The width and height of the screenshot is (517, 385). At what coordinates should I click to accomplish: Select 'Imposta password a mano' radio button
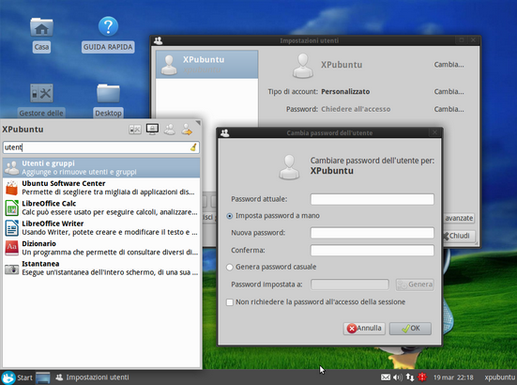[x=230, y=216]
